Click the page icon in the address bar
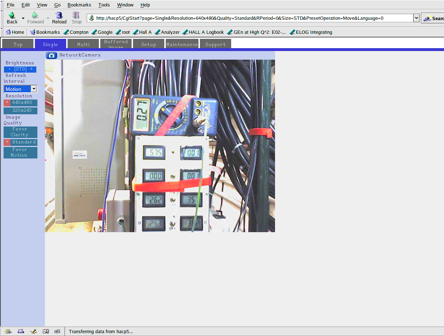This screenshot has height=336, width=444. [x=91, y=18]
